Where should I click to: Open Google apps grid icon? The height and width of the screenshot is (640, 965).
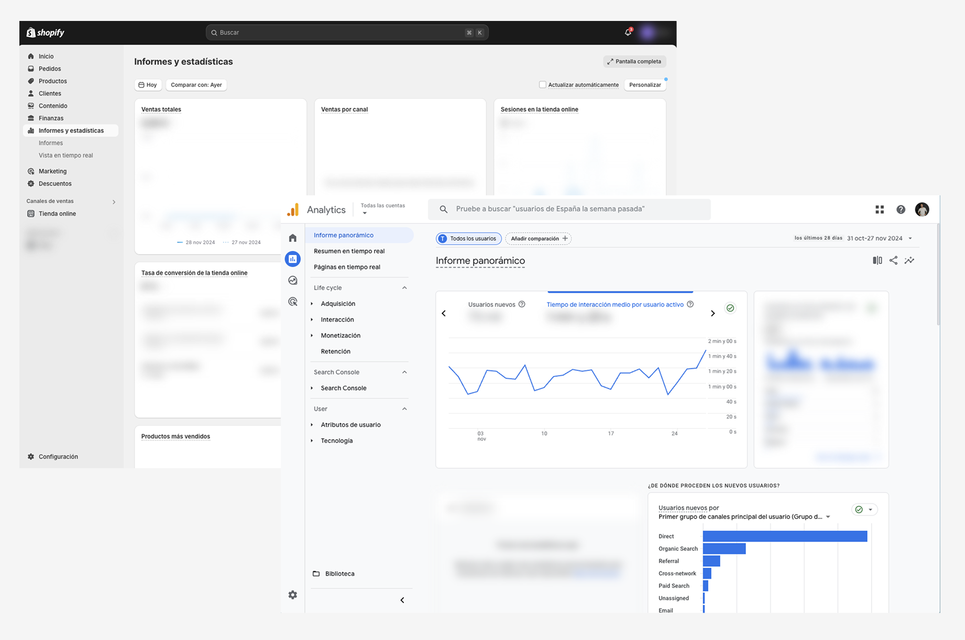pyautogui.click(x=880, y=209)
